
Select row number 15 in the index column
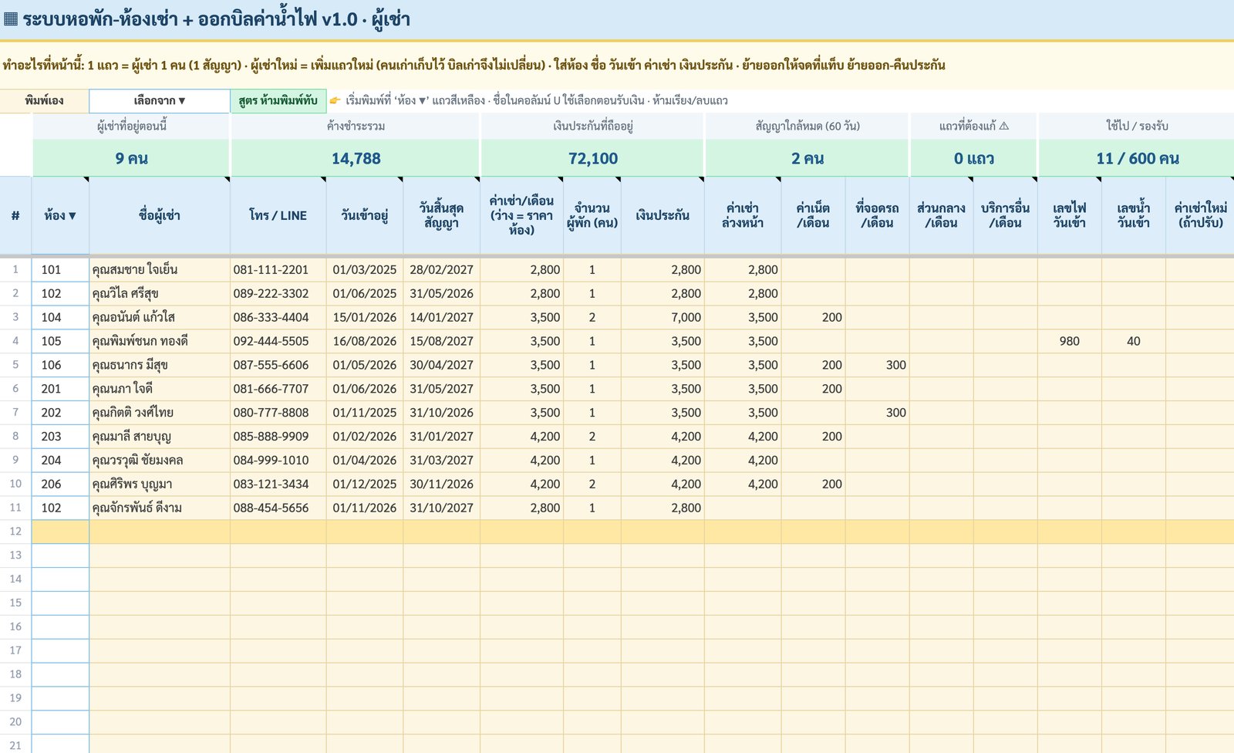click(15, 603)
